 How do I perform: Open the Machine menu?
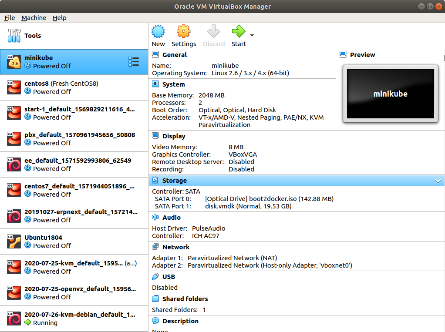point(34,18)
